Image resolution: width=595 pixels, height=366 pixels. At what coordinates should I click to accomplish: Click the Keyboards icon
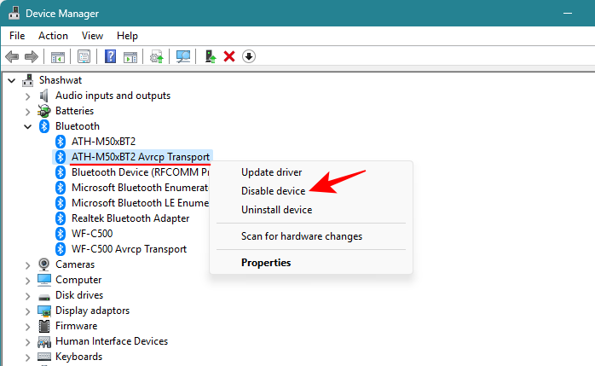44,357
